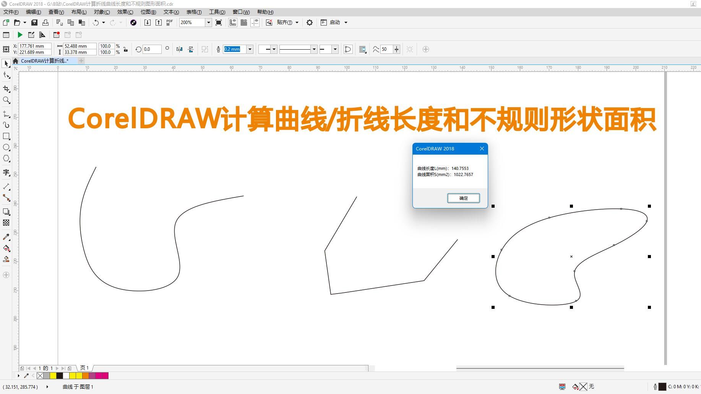Image resolution: width=701 pixels, height=394 pixels.
Task: Click the Print icon
Action: [x=45, y=23]
